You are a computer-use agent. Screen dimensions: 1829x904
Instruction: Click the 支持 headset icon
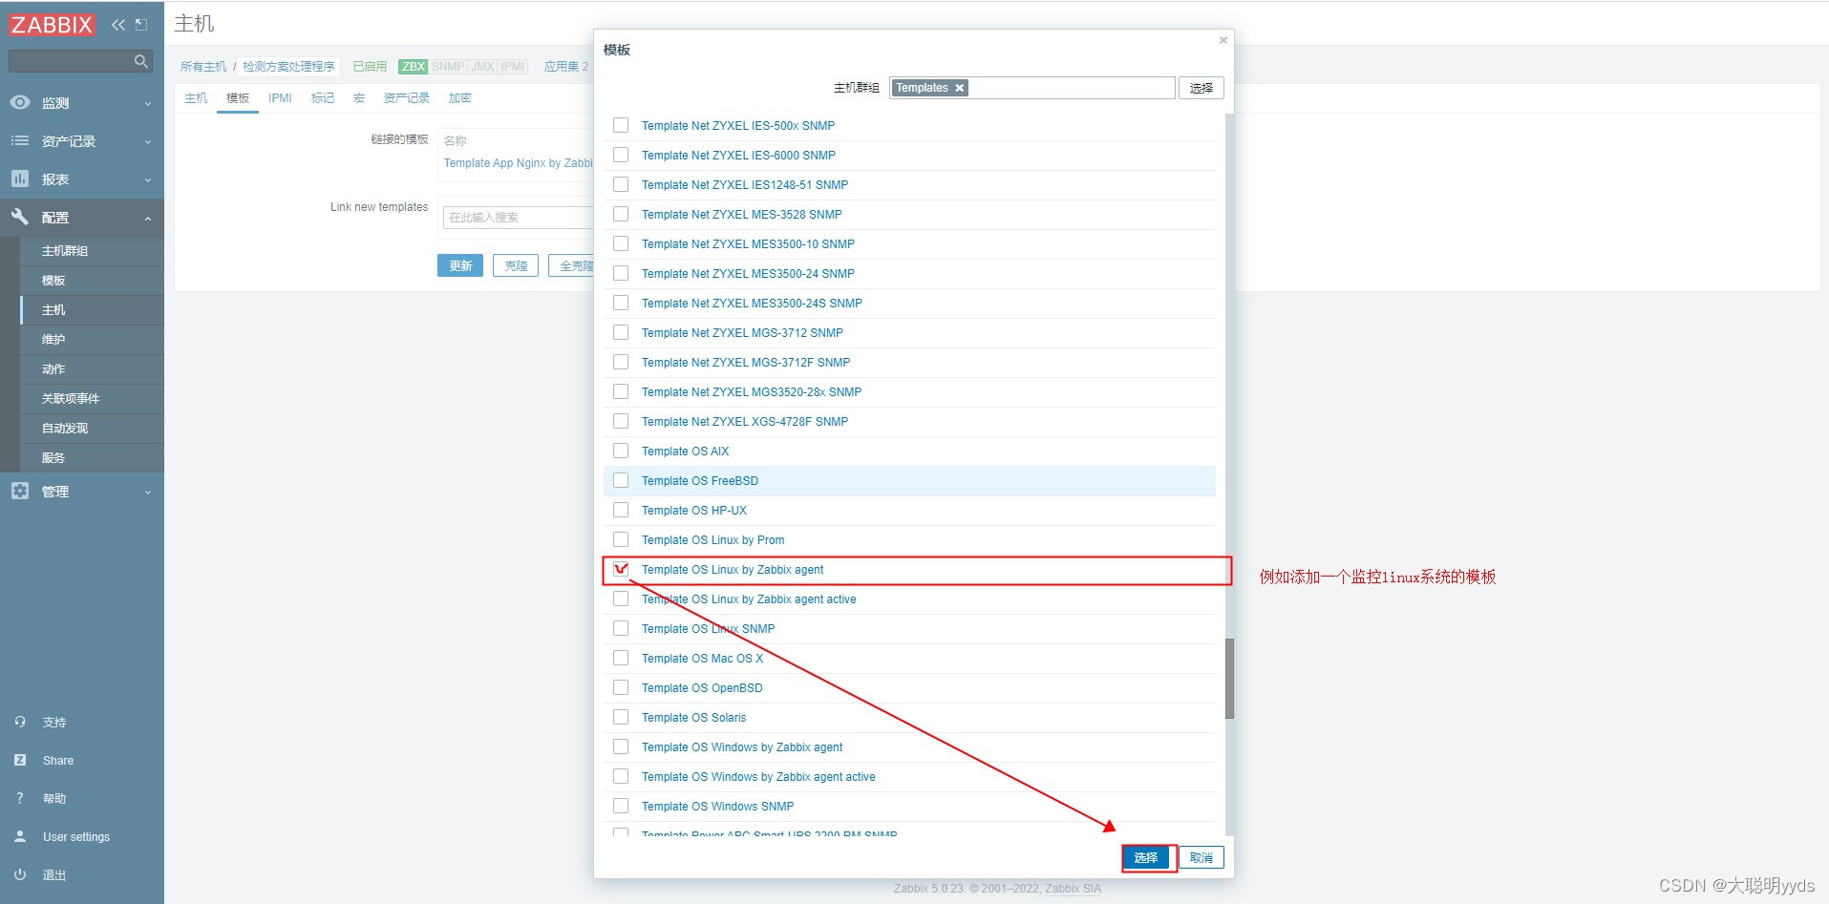pos(20,722)
